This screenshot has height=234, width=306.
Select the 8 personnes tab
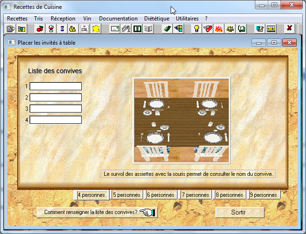(x=229, y=195)
